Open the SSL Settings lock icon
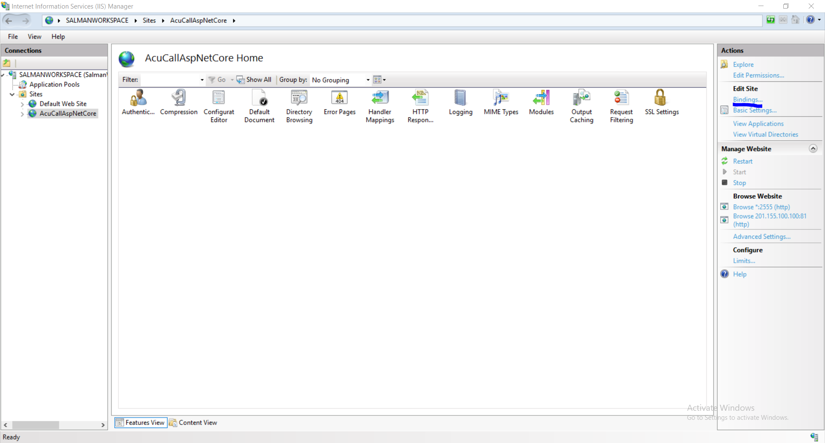This screenshot has width=825, height=443. (x=660, y=98)
